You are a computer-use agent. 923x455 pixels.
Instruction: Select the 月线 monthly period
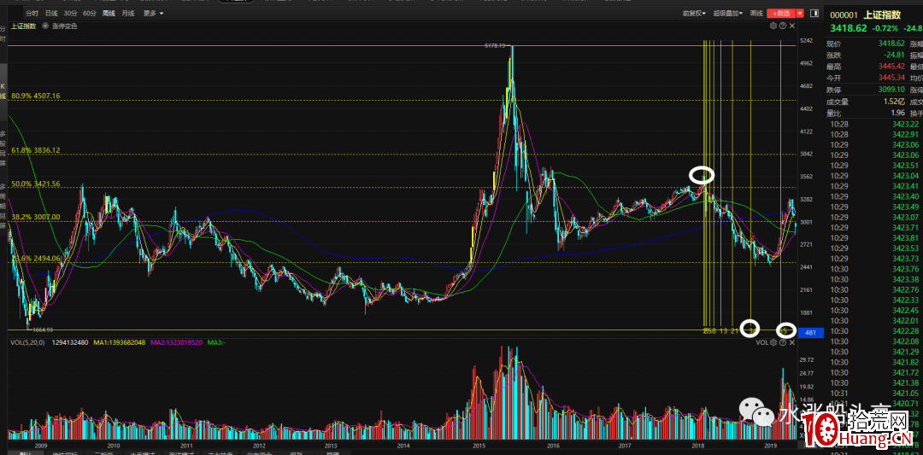click(127, 13)
